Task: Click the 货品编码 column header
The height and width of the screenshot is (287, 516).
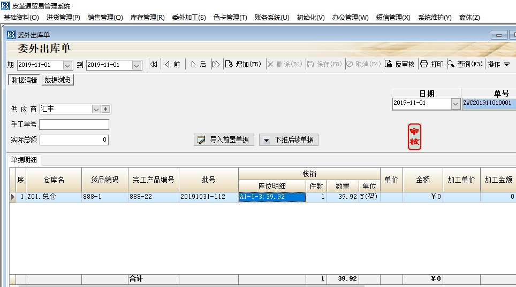Action: [x=105, y=180]
